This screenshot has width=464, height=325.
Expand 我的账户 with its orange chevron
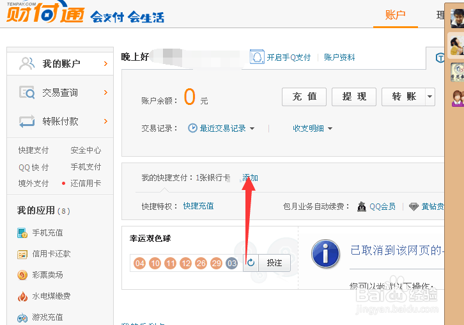click(105, 63)
